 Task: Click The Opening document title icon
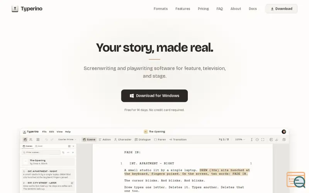click(146, 132)
